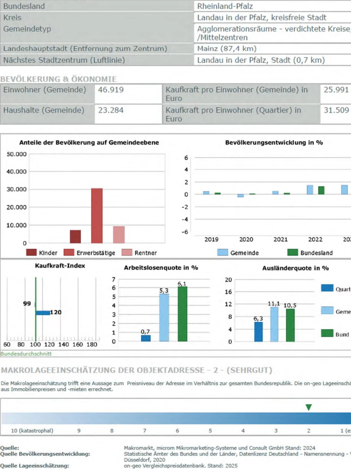This screenshot has height=469, width=351.
Task: Click the Rentner legend color swatch
Action: (x=127, y=252)
